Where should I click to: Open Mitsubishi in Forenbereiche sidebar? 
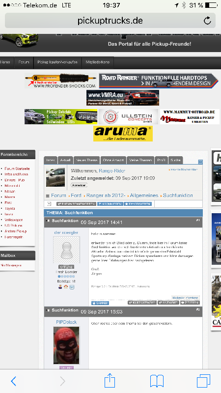pos(12,186)
